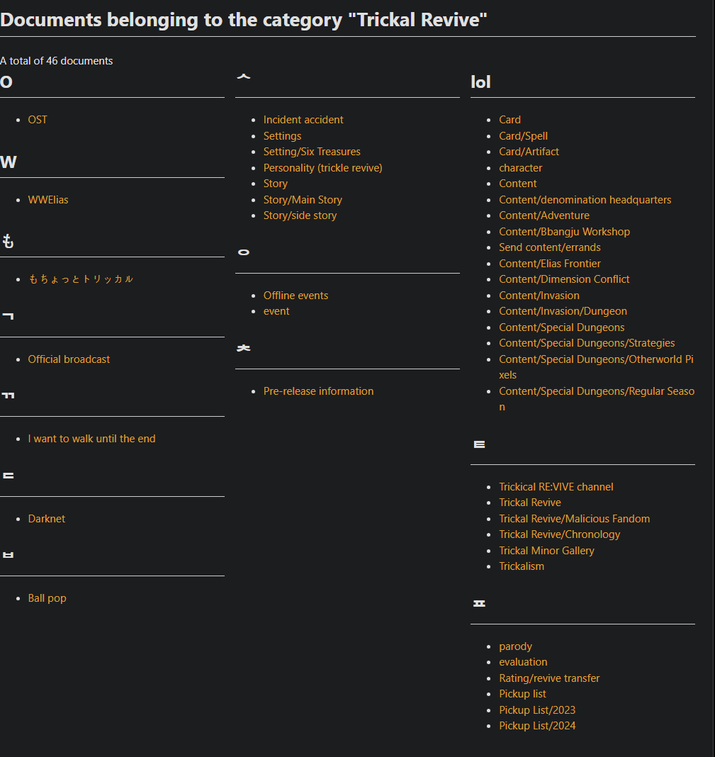Open Content/Invasion link

539,296
